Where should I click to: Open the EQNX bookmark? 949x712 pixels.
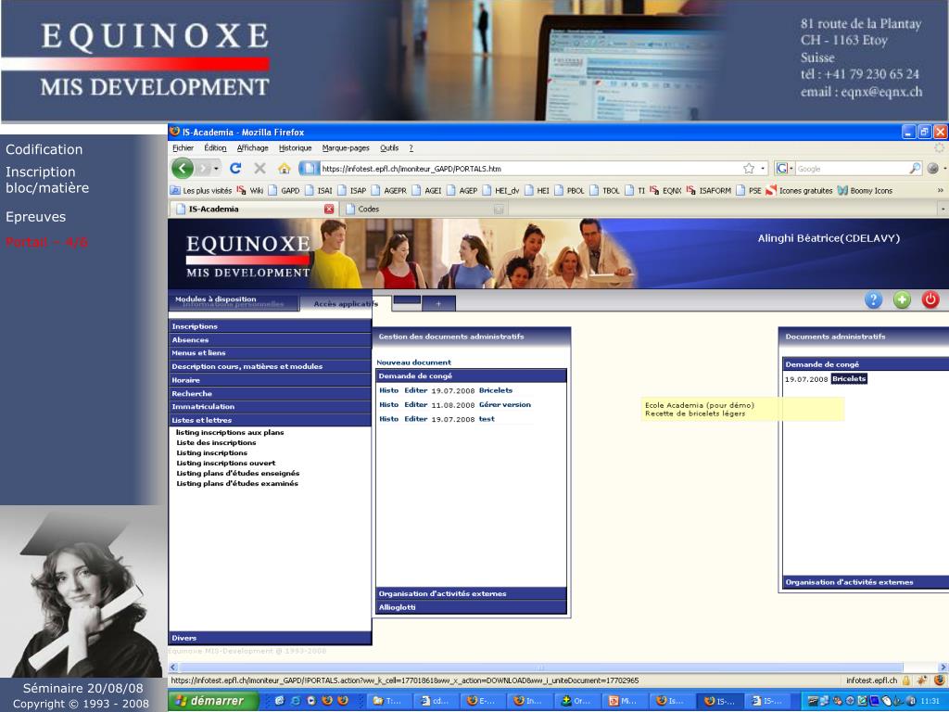(x=665, y=190)
